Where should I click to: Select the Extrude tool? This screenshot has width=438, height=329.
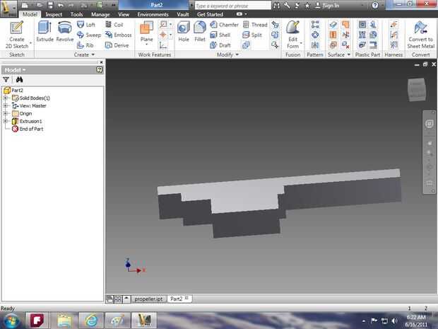pyautogui.click(x=45, y=31)
